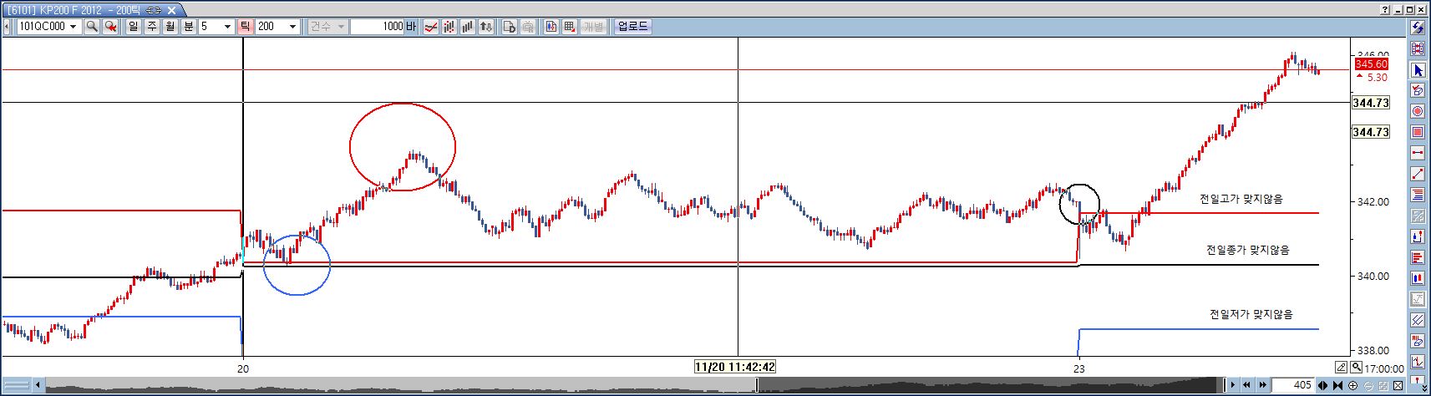This screenshot has width=1431, height=396.
Task: Open the minute interval 5 dropdown
Action: click(x=227, y=27)
